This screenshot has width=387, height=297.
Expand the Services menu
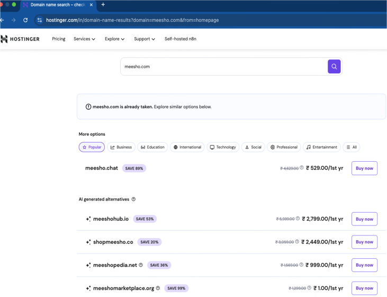84,39
